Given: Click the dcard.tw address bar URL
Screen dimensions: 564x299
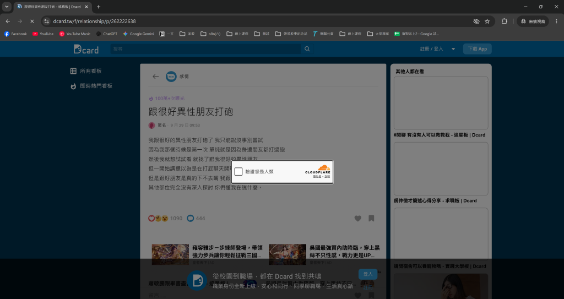Looking at the screenshot, I should click(95, 21).
